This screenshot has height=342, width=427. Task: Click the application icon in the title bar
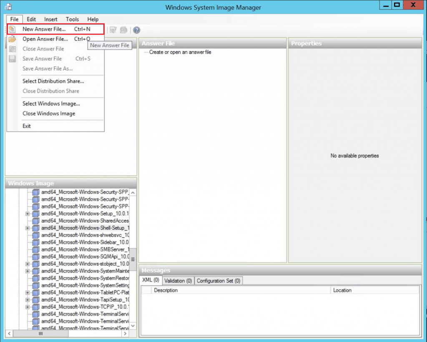click(x=8, y=7)
